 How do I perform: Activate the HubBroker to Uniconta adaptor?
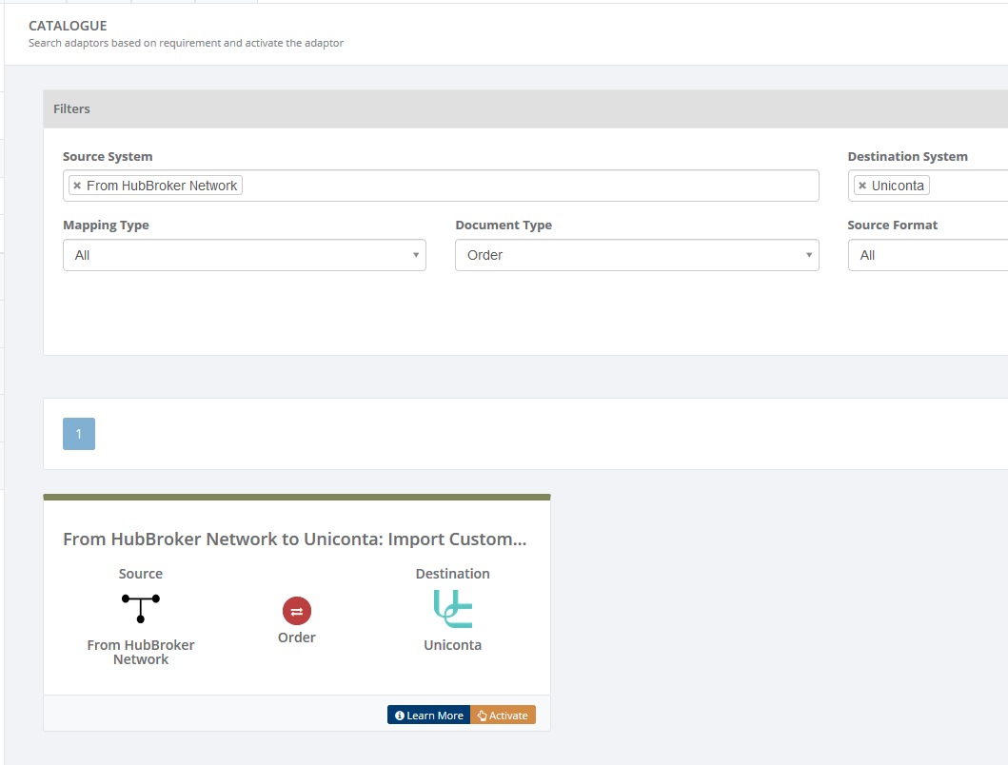coord(503,716)
